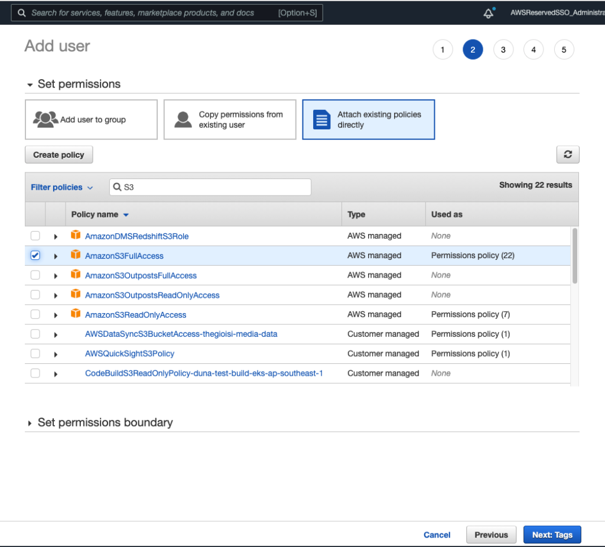Check the AmazonS3ReadOnlyAccess checkbox
The width and height of the screenshot is (605, 547).
(x=35, y=314)
